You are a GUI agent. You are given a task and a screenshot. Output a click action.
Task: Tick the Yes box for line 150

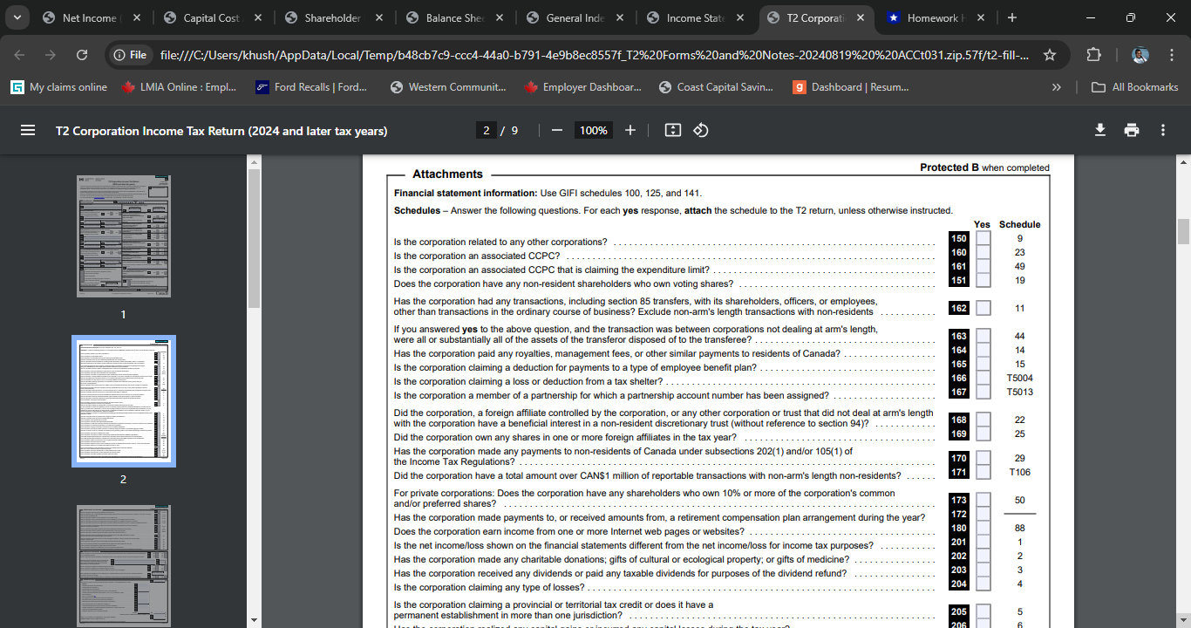[983, 238]
